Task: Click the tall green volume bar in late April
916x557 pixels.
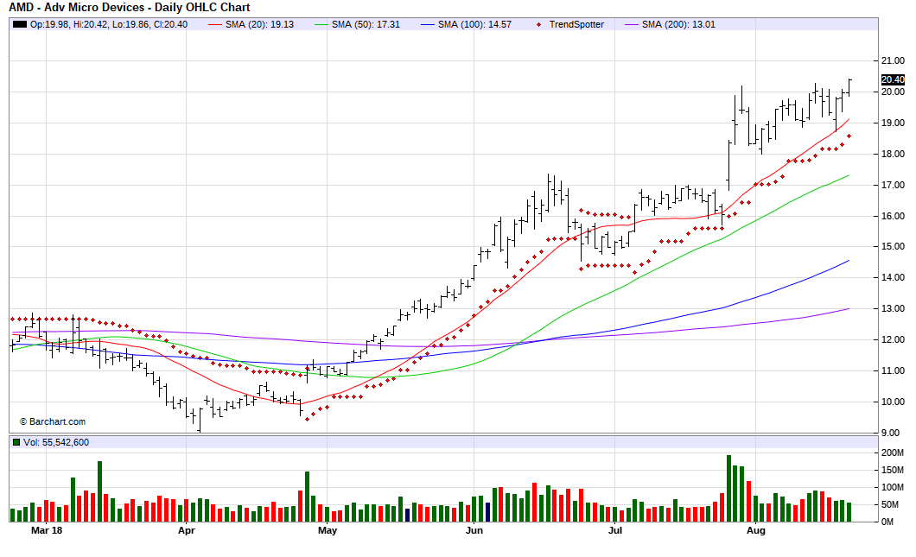Action: (x=308, y=497)
